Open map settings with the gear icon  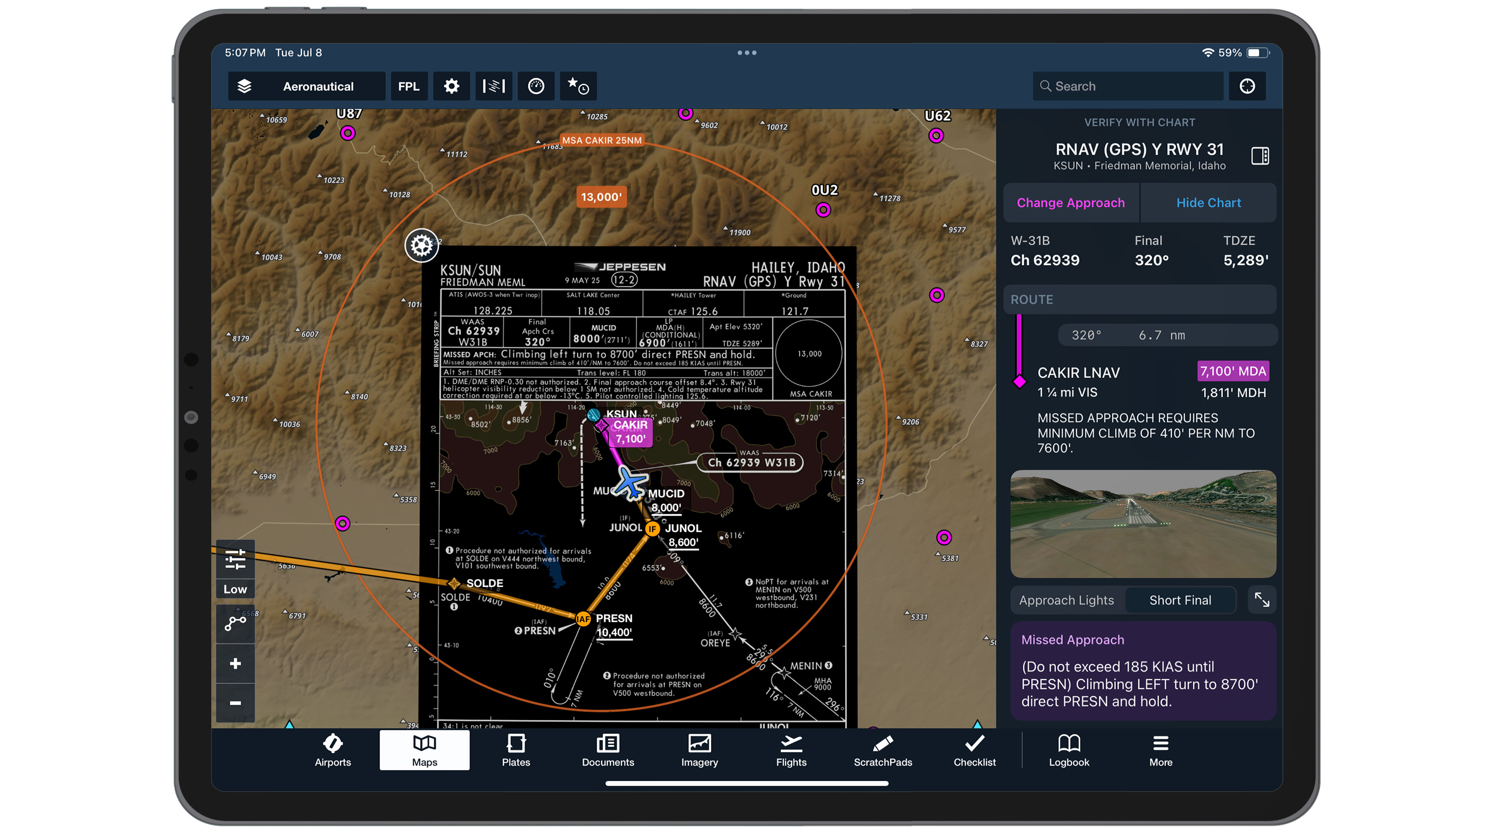[x=451, y=86]
